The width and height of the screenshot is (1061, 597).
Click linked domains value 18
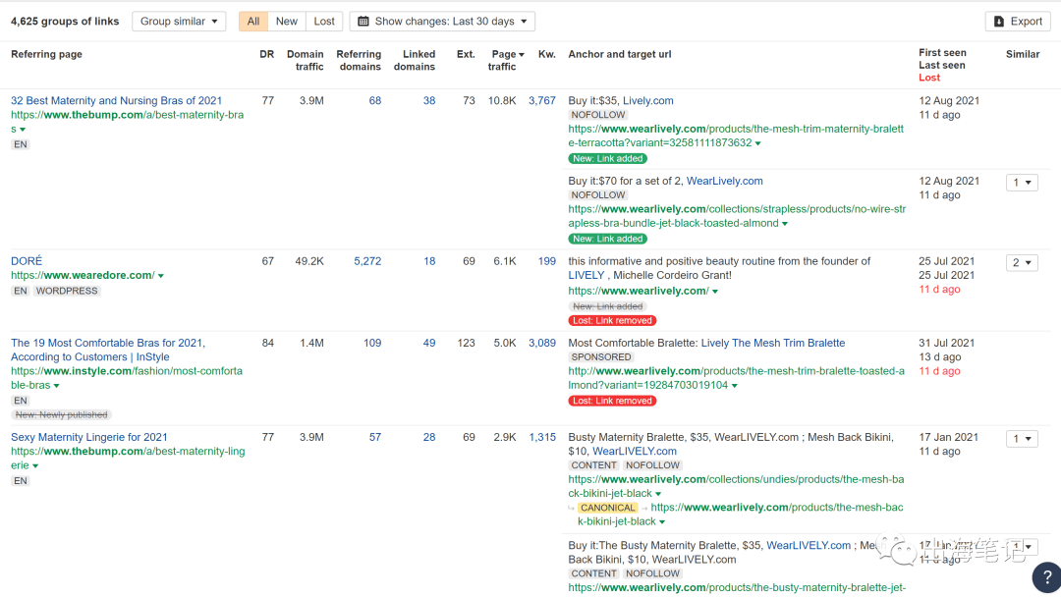tap(429, 261)
